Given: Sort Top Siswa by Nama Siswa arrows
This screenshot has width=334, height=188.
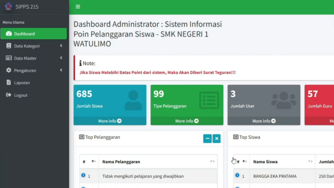Looking at the screenshot, I should (310, 162).
